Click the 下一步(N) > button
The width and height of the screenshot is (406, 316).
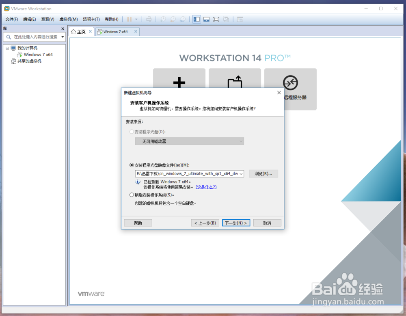pyautogui.click(x=236, y=223)
